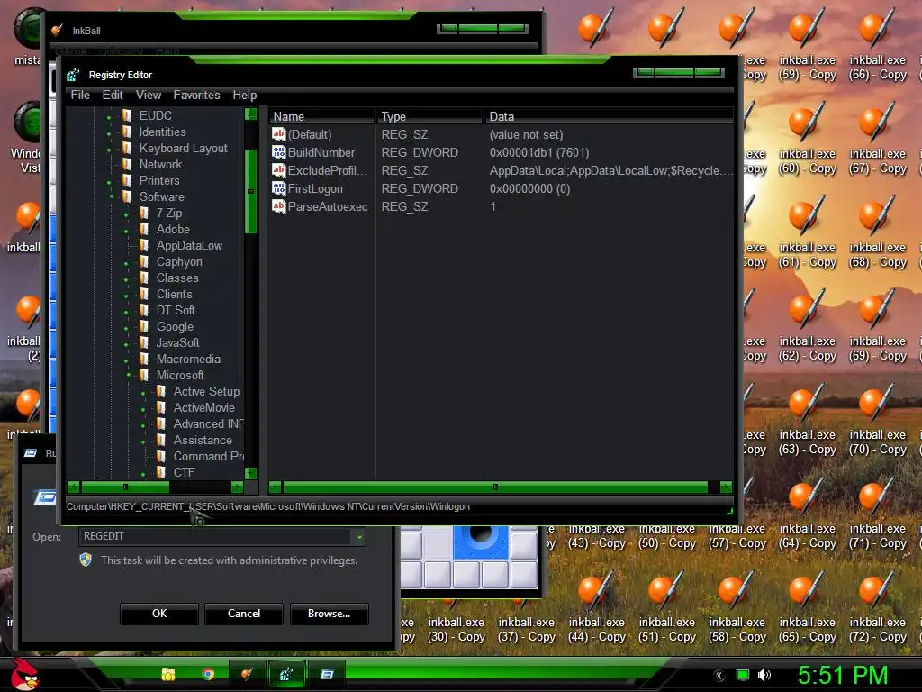Image resolution: width=922 pixels, height=692 pixels.
Task: Click the tree pane scroll-down arrow
Action: tap(250, 473)
